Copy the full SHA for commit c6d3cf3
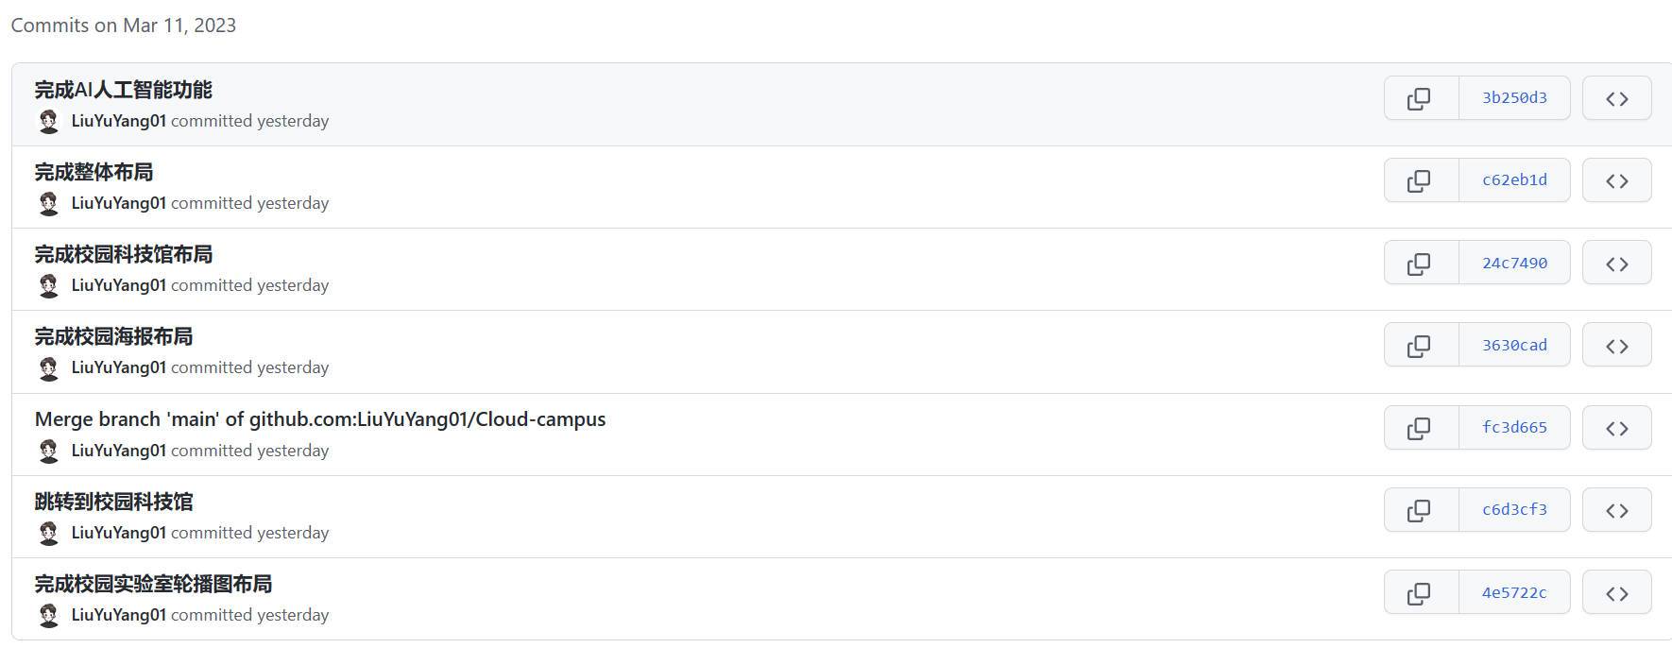 [x=1422, y=510]
